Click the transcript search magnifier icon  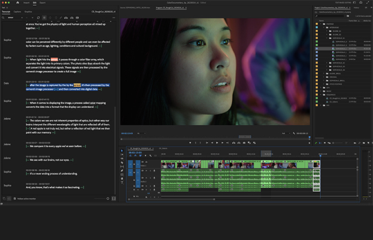click(3, 17)
